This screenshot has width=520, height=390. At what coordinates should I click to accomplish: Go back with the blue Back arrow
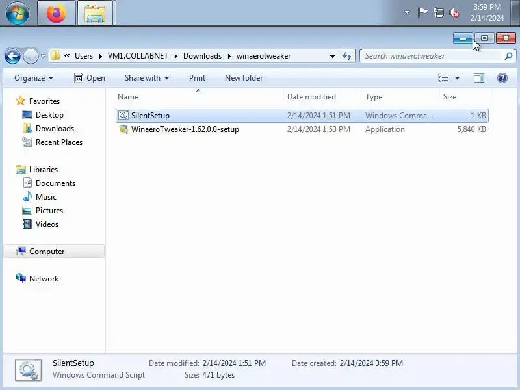pyautogui.click(x=12, y=56)
